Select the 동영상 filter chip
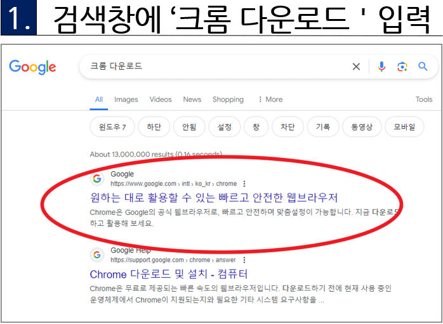 point(362,127)
